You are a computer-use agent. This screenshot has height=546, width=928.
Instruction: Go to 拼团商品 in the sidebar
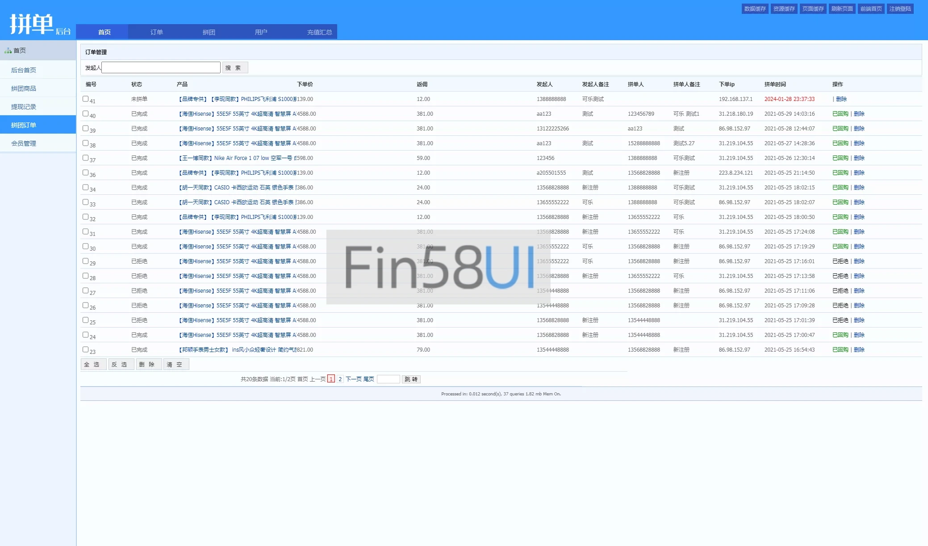click(x=24, y=88)
